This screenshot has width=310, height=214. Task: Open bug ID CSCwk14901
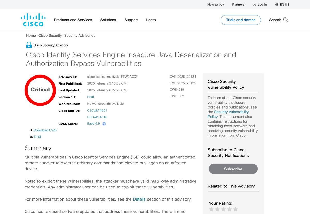[x=97, y=110]
